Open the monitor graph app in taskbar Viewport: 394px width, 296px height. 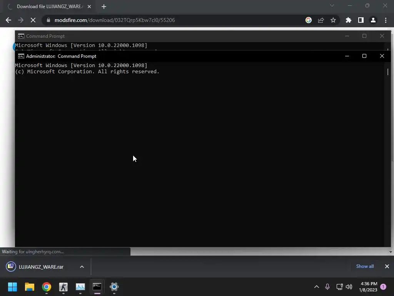80,287
